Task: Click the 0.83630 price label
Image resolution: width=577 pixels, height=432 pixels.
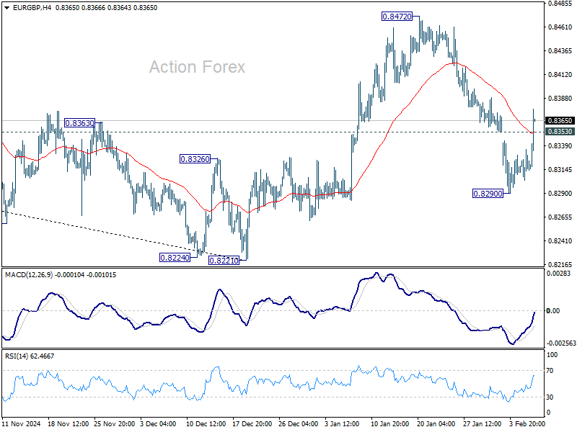Action: click(x=79, y=123)
